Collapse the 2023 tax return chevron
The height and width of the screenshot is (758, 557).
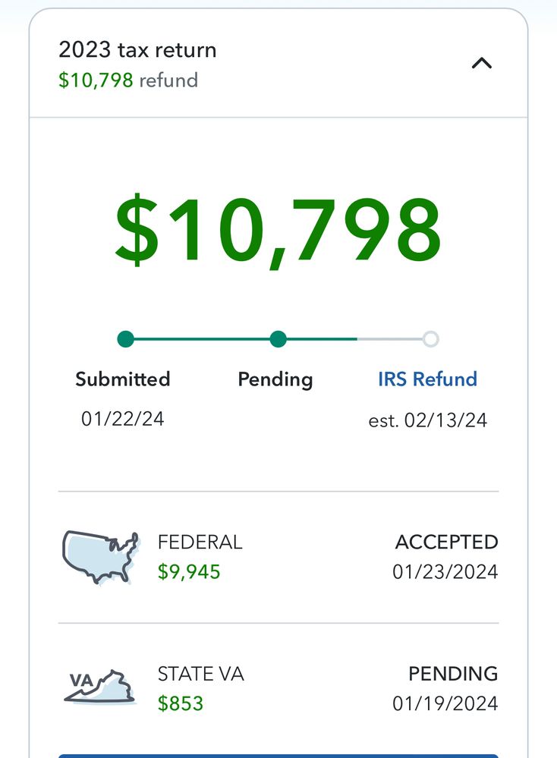[482, 64]
